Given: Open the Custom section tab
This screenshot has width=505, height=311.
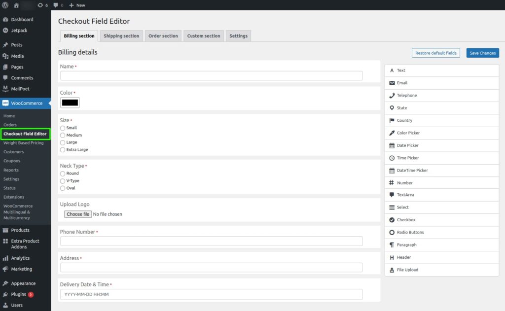Looking at the screenshot, I should (204, 36).
